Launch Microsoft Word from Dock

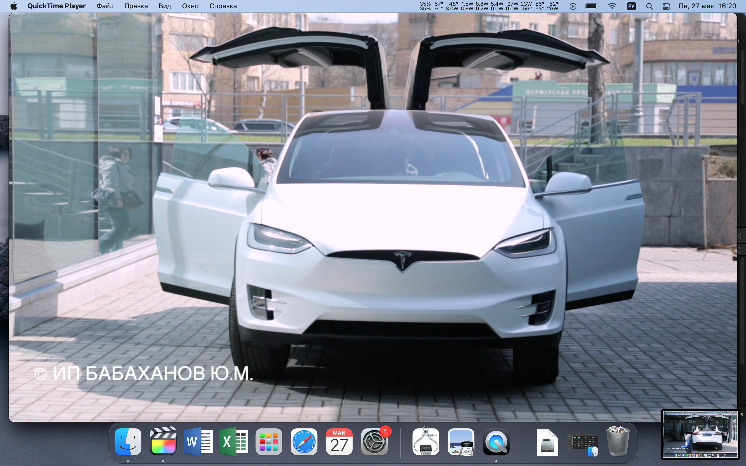198,441
